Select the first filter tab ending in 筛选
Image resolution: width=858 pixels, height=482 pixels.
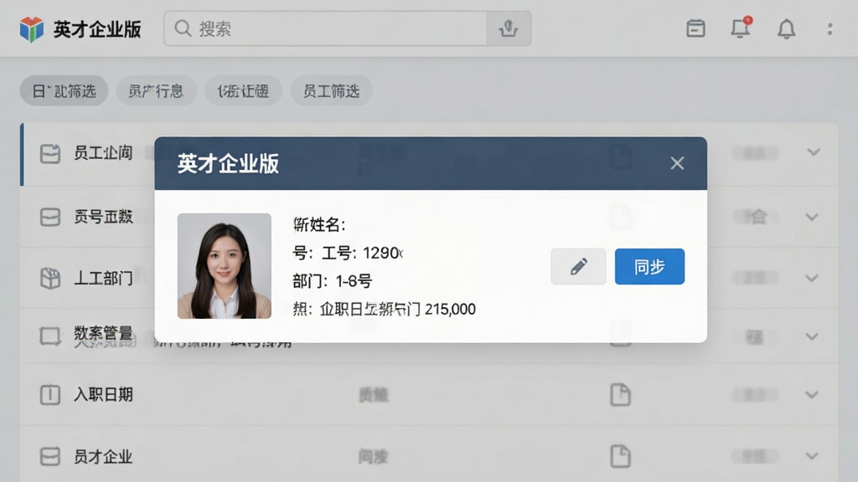tap(64, 90)
